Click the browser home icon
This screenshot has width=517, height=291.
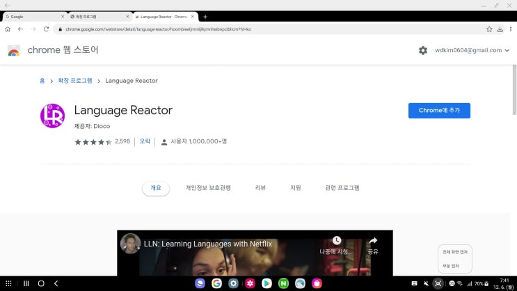8,29
